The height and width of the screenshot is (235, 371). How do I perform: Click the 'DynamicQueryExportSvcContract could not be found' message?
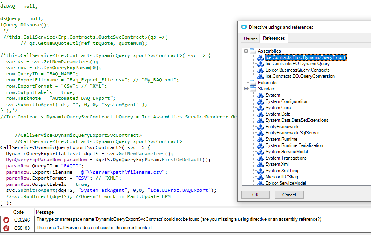(179, 219)
